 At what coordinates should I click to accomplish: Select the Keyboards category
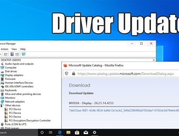[x=11, y=90]
